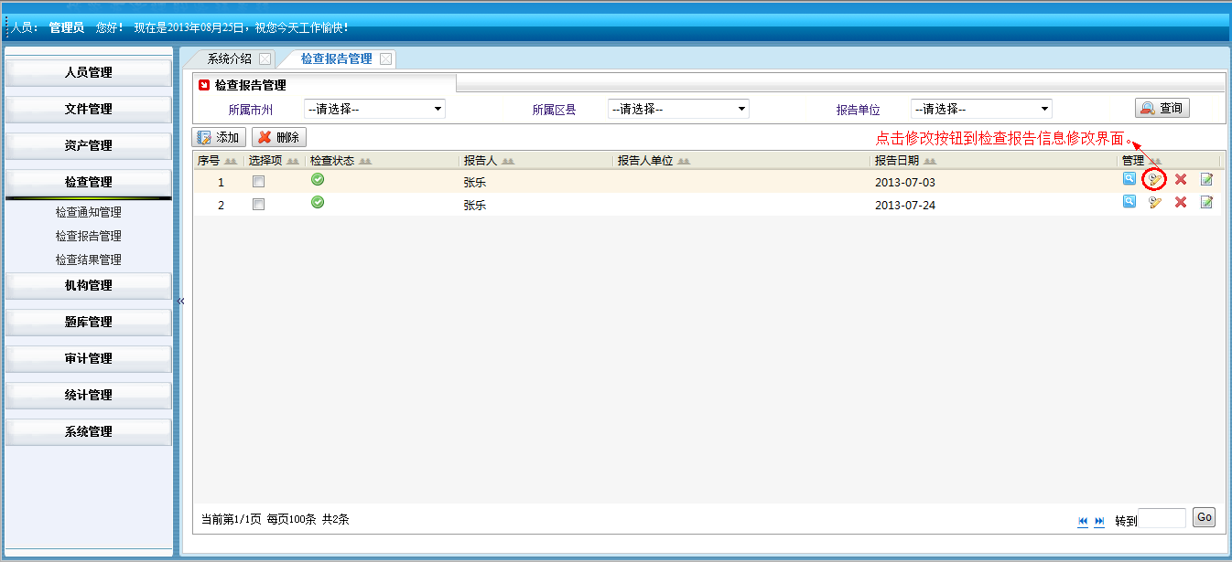Switch to the 系统介绍 tab

pos(229,58)
